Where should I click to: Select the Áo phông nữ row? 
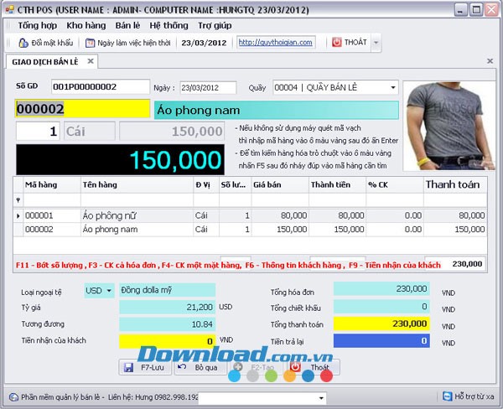[250, 215]
